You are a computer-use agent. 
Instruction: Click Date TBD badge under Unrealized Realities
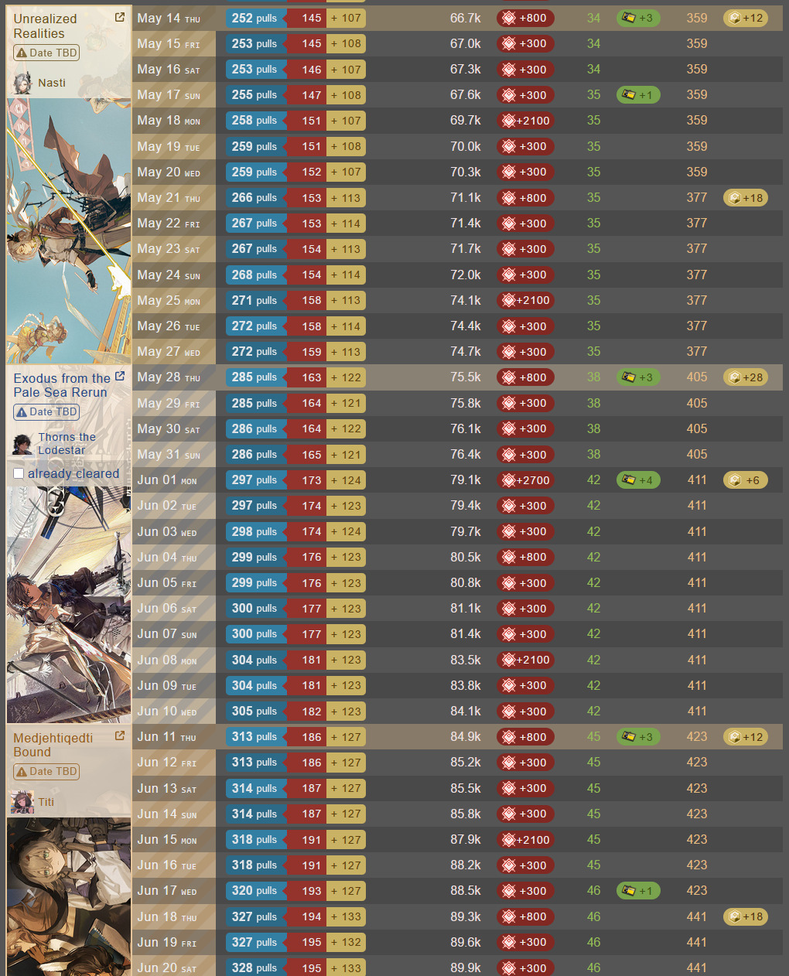pyautogui.click(x=46, y=53)
